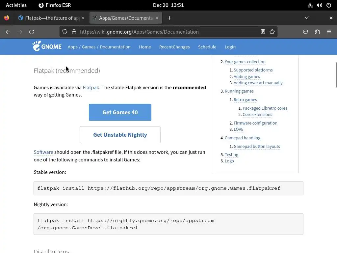
Task: Follow the Software link
Action: [43, 152]
